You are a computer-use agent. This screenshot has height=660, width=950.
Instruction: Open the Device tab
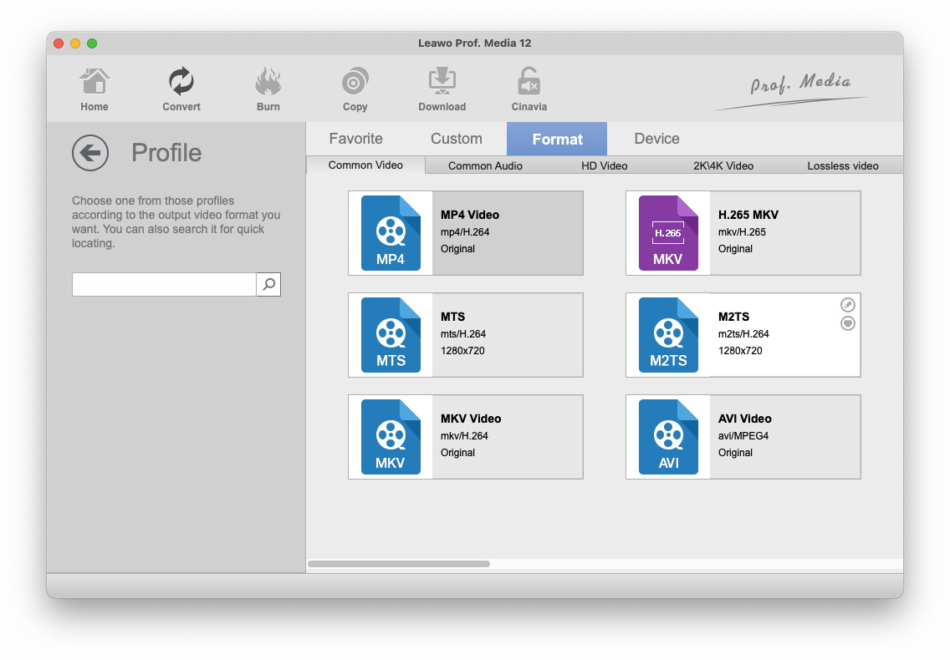pyautogui.click(x=656, y=139)
